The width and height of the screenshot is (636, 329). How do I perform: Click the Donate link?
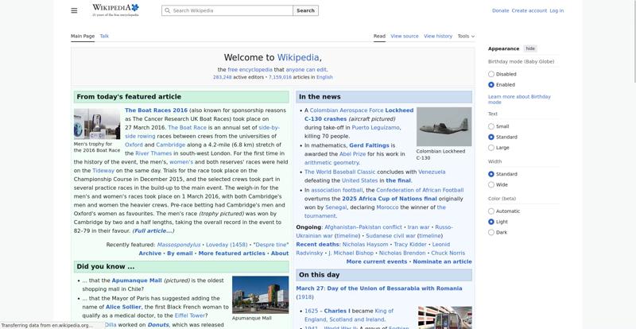[500, 10]
